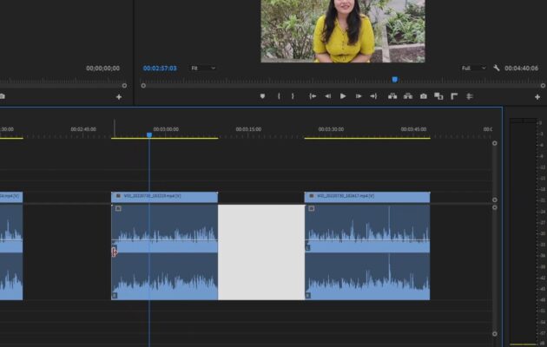Open Program Monitor settings wrench
This screenshot has width=547, height=347.
click(497, 68)
